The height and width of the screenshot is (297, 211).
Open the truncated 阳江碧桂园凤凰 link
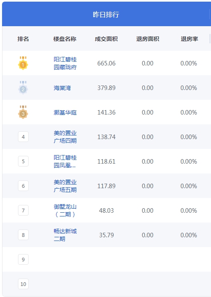[65, 161]
